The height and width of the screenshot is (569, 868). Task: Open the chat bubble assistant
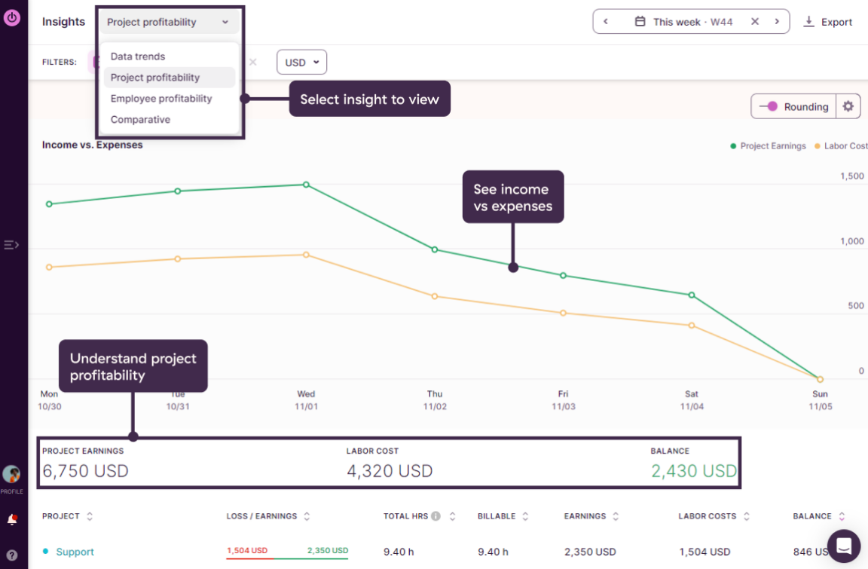843,546
